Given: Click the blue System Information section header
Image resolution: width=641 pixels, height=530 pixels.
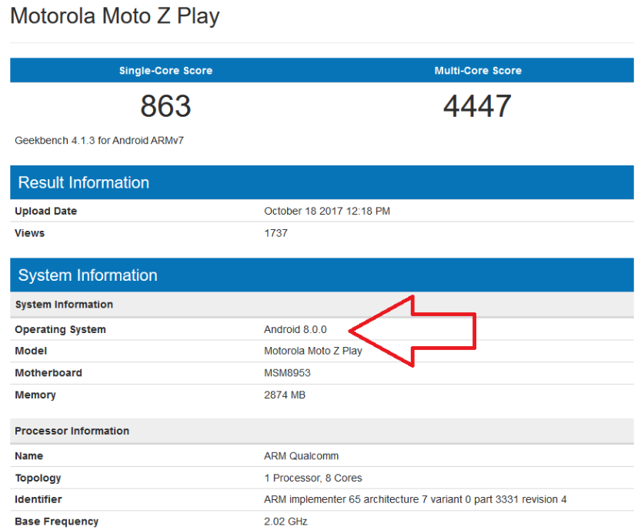Looking at the screenshot, I should click(322, 275).
